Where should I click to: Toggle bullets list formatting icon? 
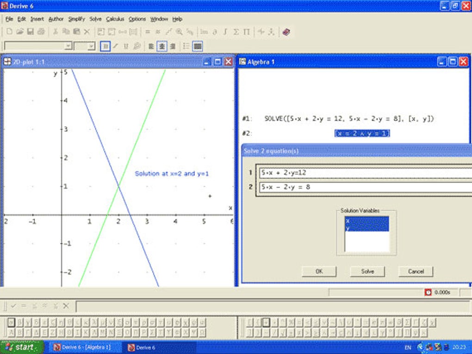186,46
